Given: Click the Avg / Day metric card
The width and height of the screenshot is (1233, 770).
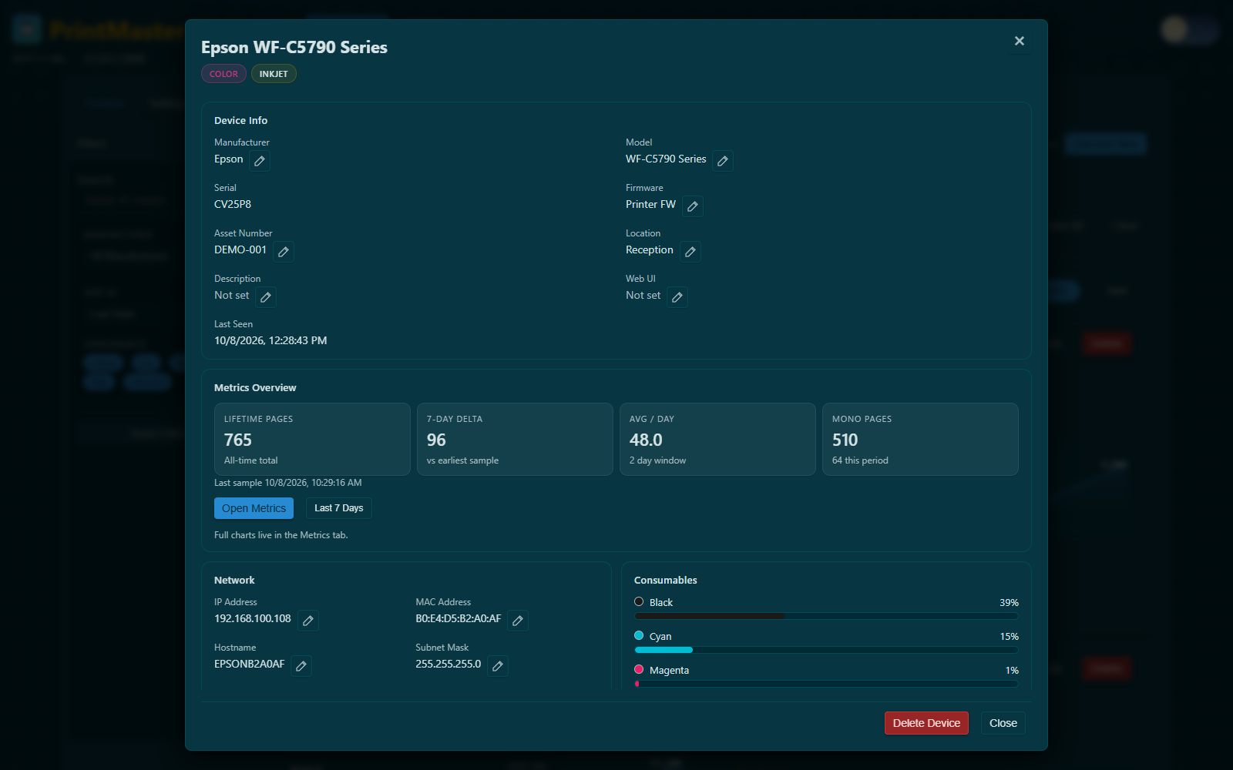Looking at the screenshot, I should coord(717,439).
